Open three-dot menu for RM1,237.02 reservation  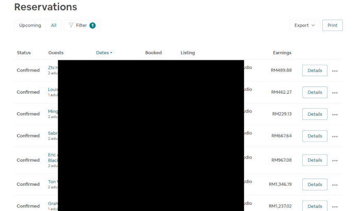point(335,206)
